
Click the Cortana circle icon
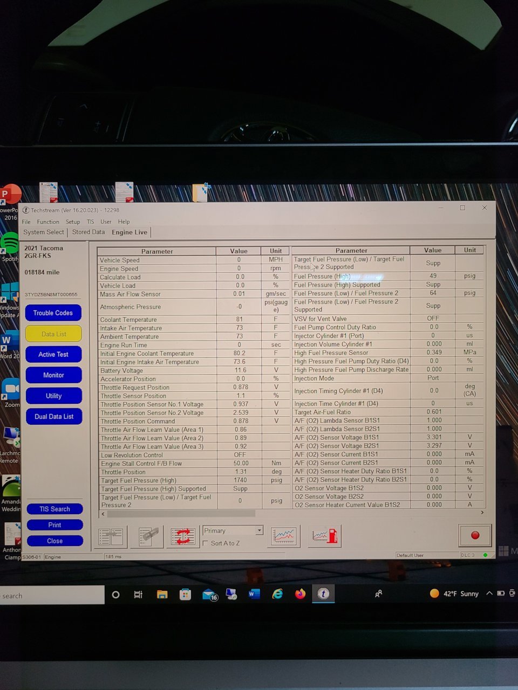pyautogui.click(x=115, y=595)
